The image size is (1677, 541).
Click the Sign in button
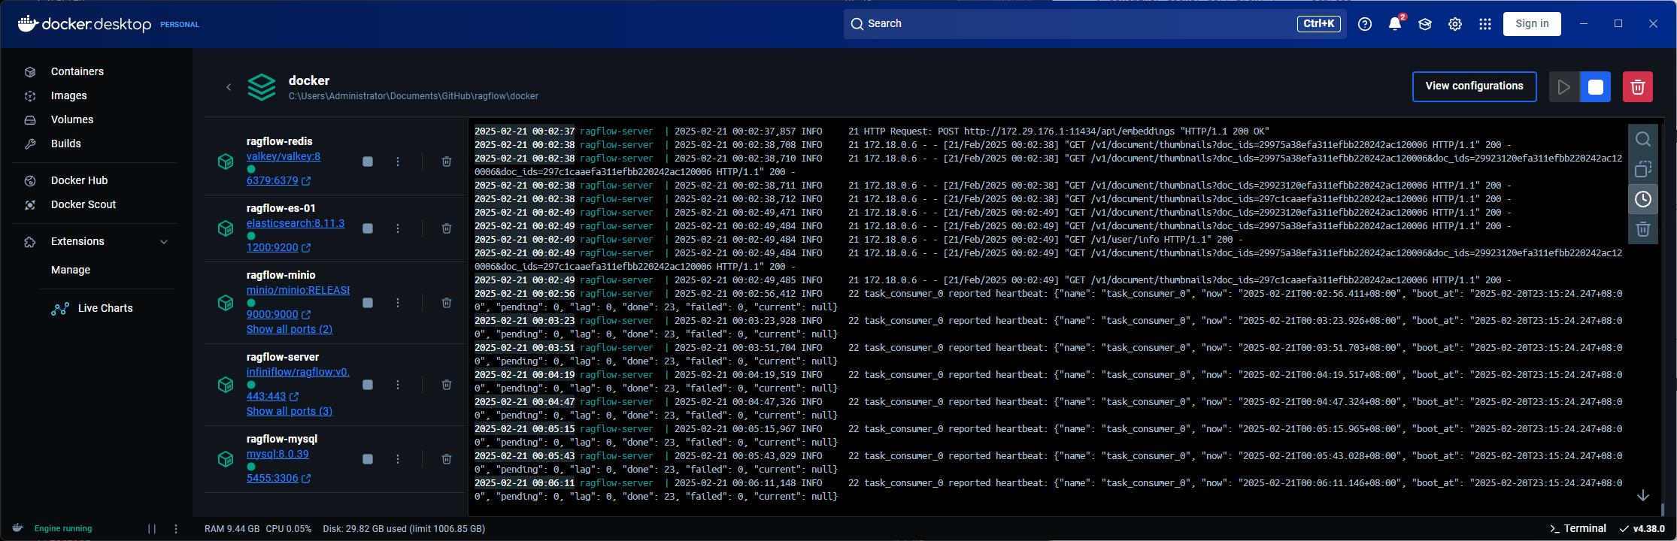[1532, 24]
